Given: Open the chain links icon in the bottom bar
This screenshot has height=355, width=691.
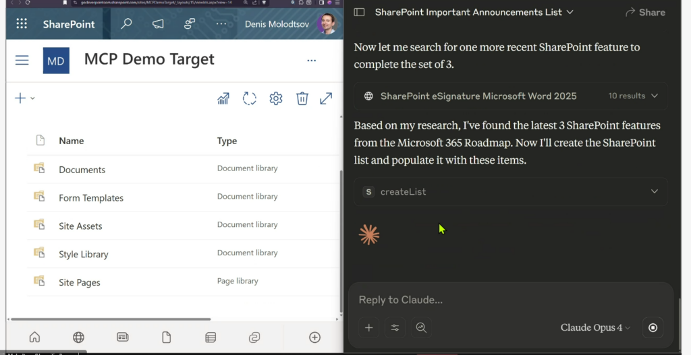Looking at the screenshot, I should (x=254, y=337).
